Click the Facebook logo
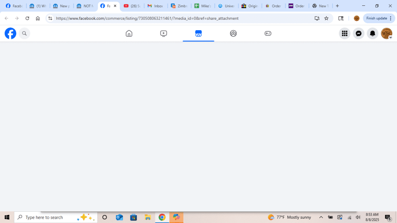The width and height of the screenshot is (397, 223). [10, 34]
